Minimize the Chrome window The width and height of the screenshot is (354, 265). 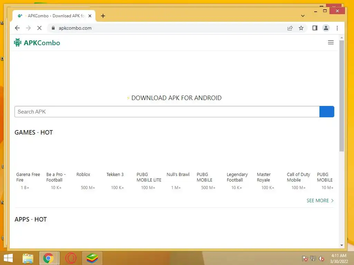point(315,11)
